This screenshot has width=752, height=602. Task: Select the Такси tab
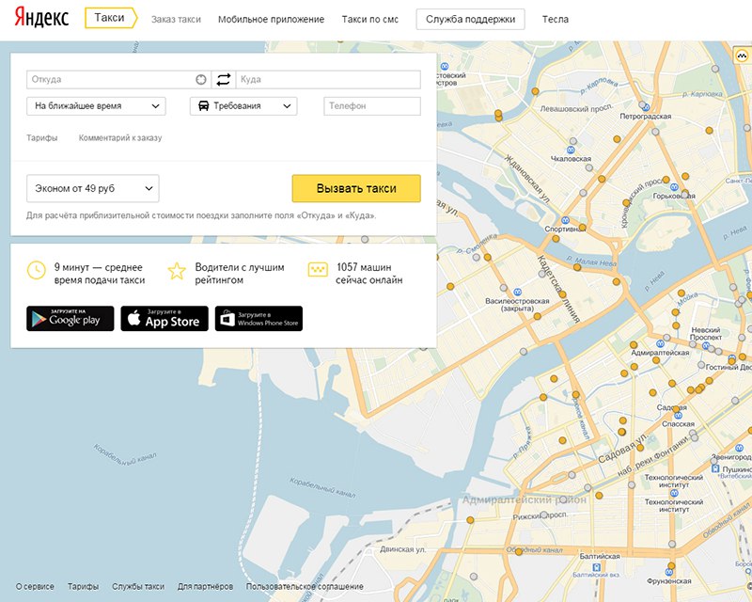111,18
